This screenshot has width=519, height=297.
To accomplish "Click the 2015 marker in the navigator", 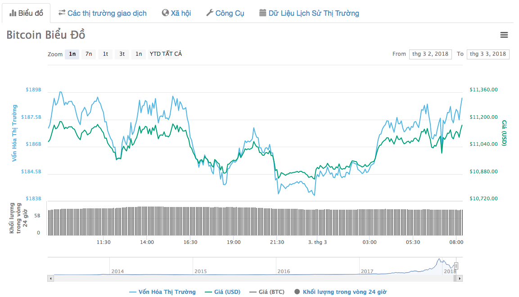I will click(x=201, y=271).
